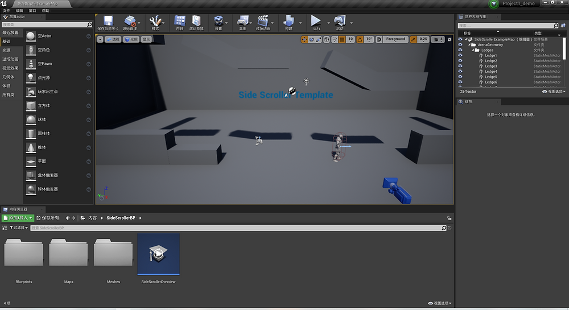Open the 编辑 edit menu
Screen dimensions: 569x310
point(19,10)
